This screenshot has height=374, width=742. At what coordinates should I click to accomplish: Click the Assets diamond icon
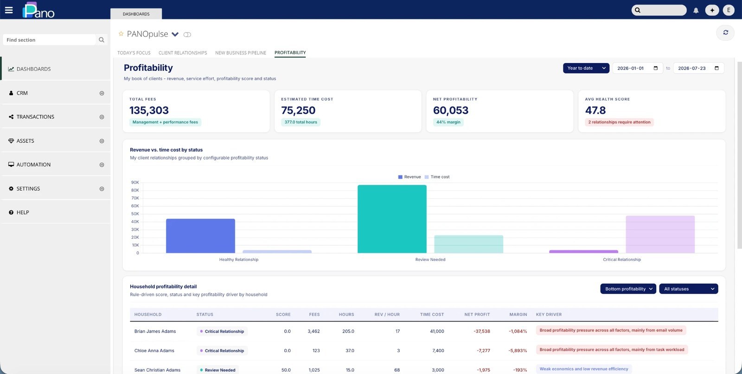[x=11, y=141]
